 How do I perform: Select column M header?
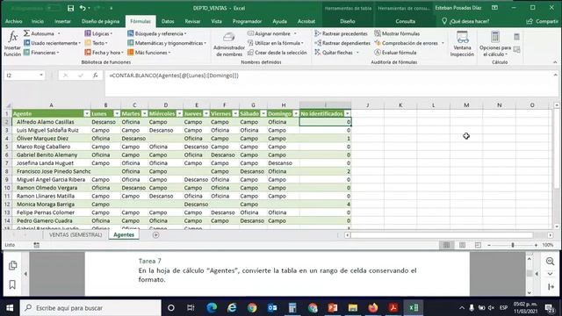point(466,105)
